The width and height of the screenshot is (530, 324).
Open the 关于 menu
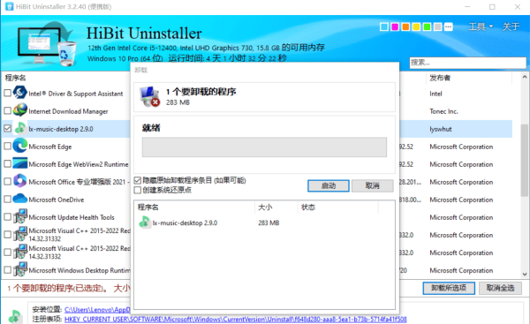(x=511, y=26)
